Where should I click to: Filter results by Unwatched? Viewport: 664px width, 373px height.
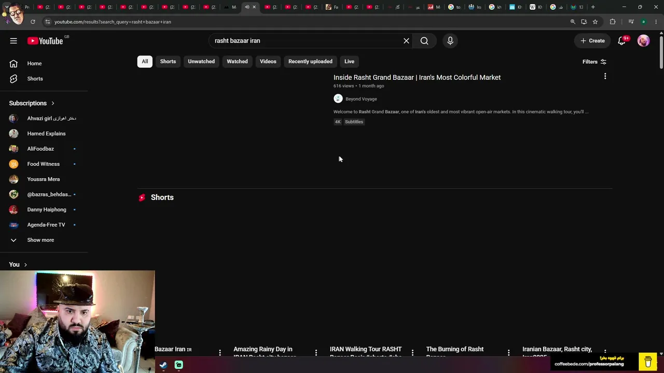click(x=201, y=61)
